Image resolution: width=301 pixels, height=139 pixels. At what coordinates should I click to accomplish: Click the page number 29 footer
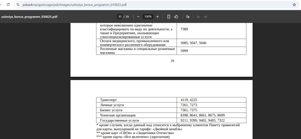[172, 61]
